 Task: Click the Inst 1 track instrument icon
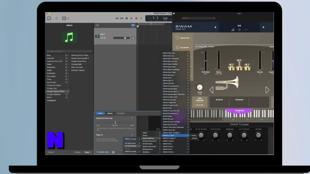tap(97, 36)
